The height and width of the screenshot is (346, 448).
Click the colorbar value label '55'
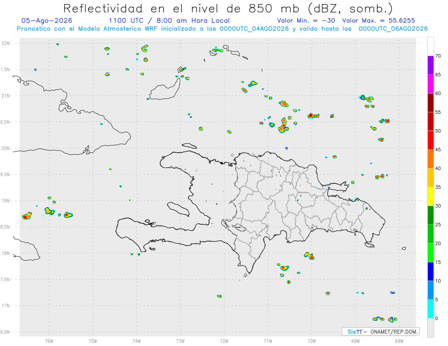coord(438,112)
